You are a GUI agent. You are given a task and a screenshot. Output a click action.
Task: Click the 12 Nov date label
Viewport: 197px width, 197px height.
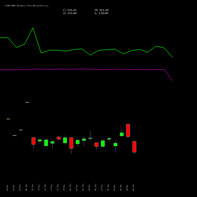point(33,187)
